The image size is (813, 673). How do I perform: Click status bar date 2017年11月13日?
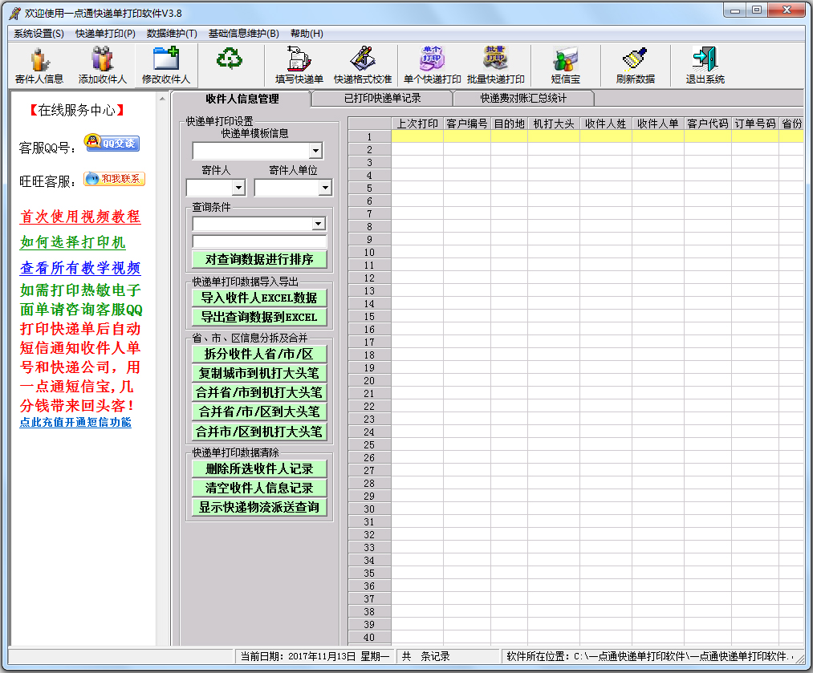322,656
